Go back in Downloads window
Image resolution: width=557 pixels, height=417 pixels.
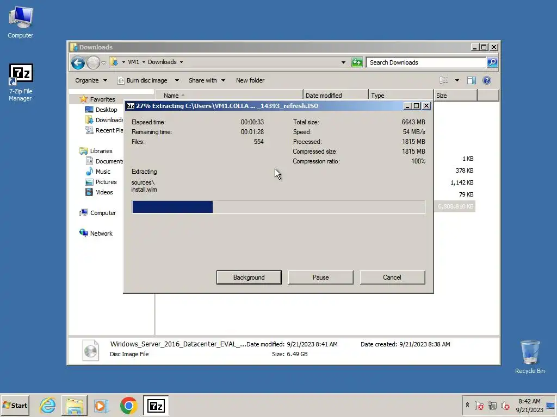78,63
